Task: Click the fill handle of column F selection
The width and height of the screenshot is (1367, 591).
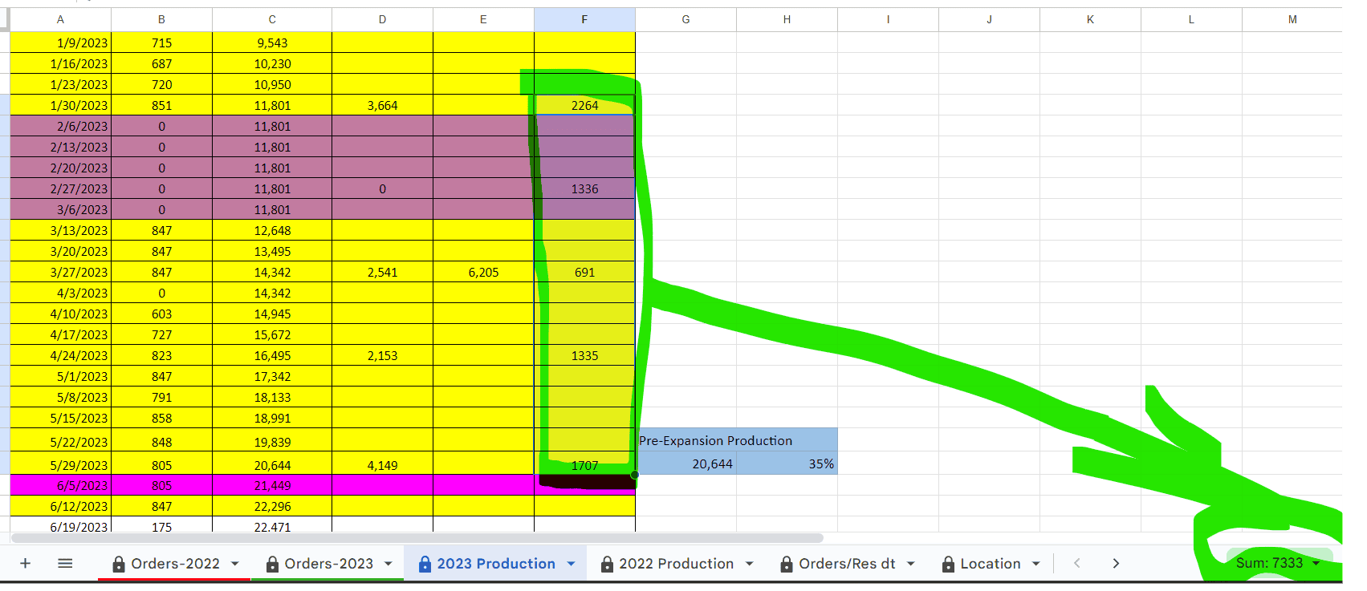Action: coord(634,475)
